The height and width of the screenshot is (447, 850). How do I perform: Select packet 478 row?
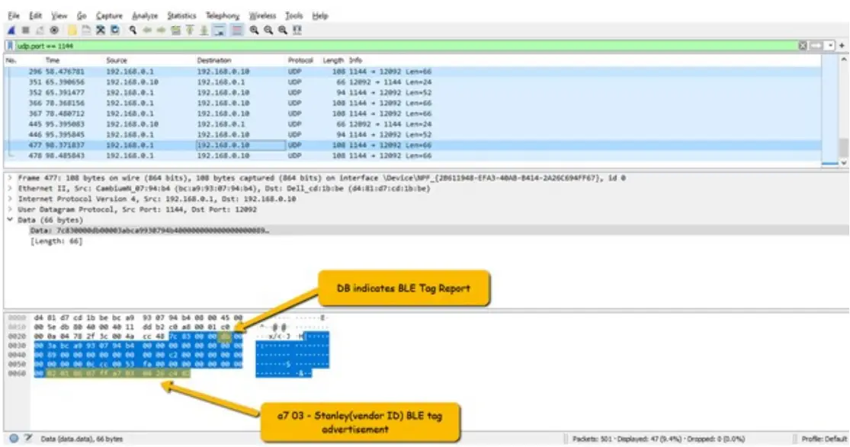(x=413, y=155)
